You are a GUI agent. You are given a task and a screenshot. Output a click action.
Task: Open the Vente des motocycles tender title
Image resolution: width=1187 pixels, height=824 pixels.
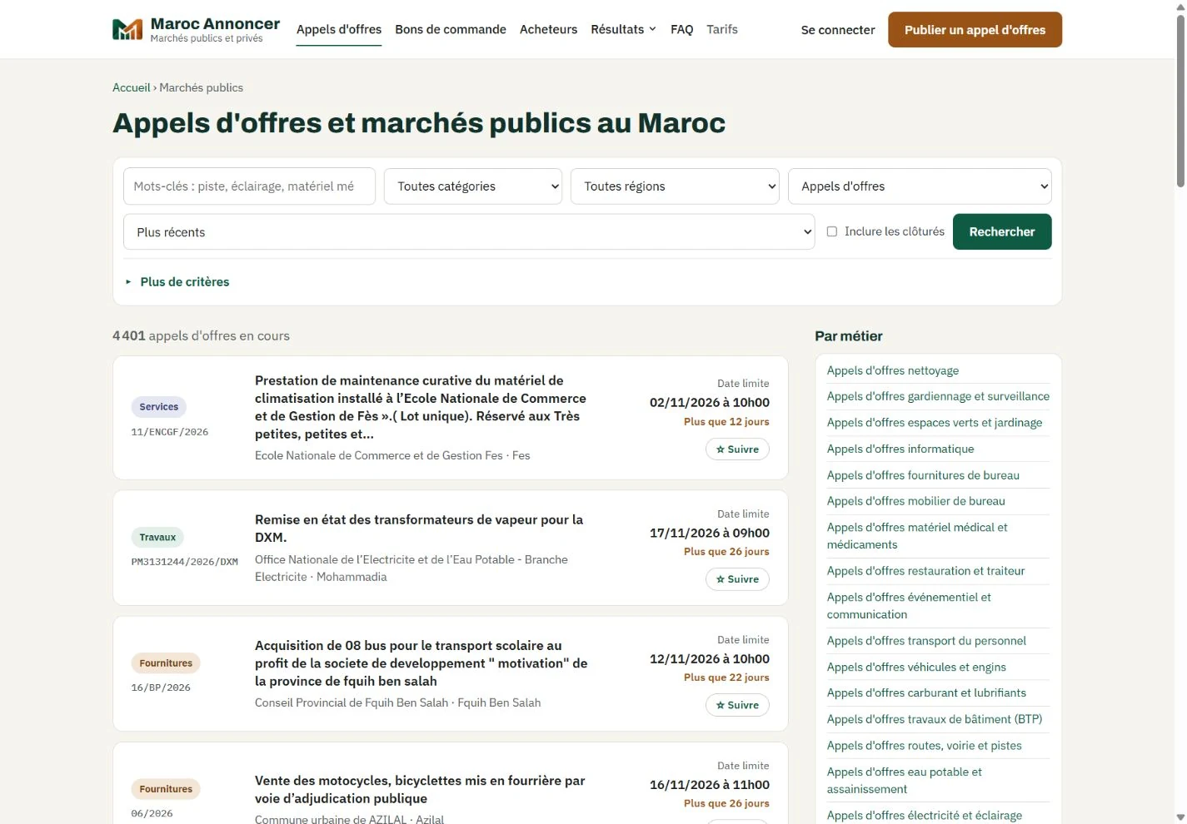click(x=420, y=790)
